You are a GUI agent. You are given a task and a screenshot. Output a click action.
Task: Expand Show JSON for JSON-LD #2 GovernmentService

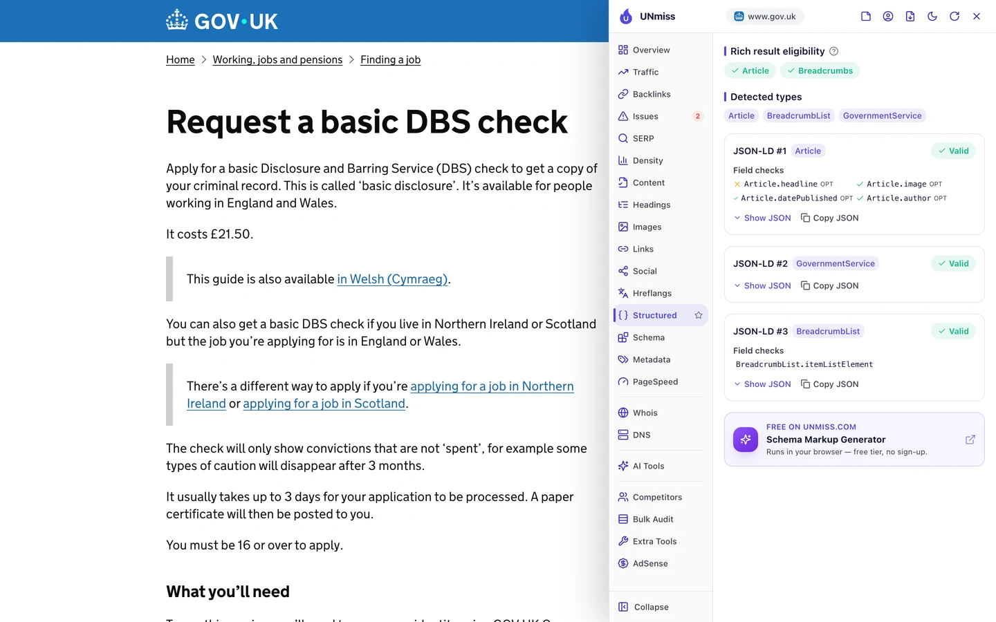pyautogui.click(x=762, y=285)
